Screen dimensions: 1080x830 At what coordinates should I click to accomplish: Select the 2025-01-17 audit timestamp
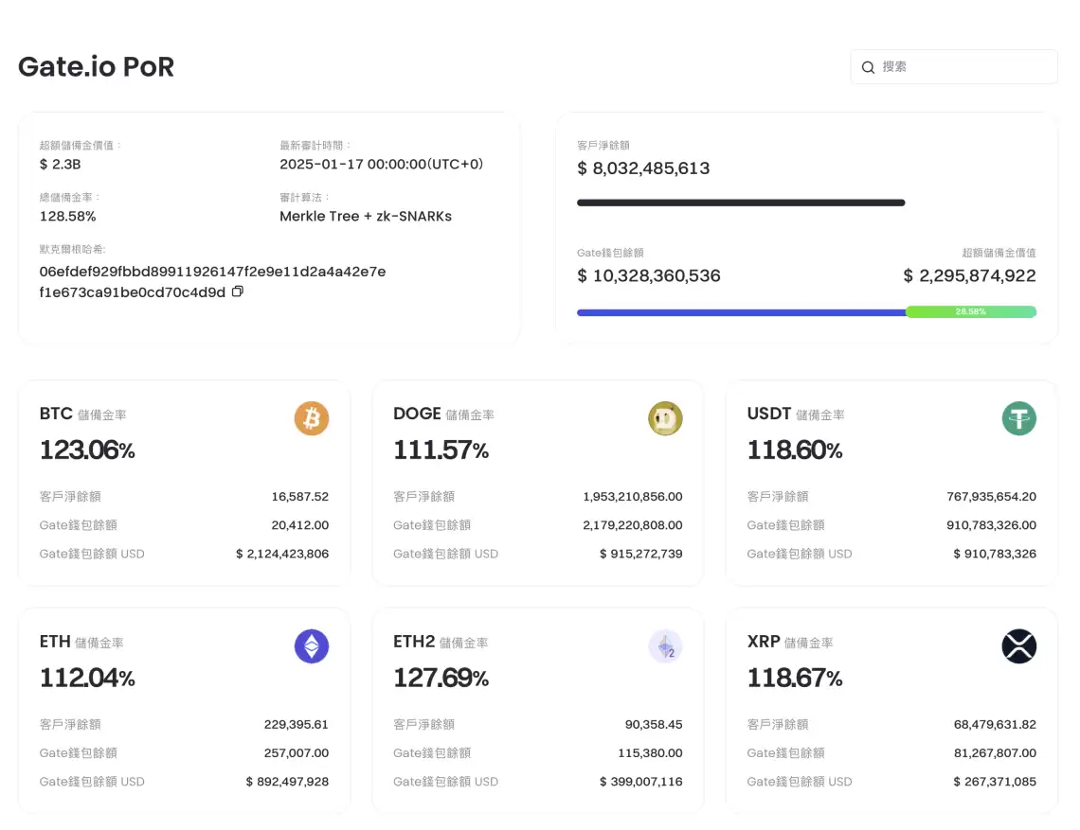(x=381, y=163)
